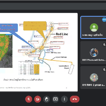Click the 011 RW4-2 profile picture
The image size is (106, 106).
click(x=94, y=77)
